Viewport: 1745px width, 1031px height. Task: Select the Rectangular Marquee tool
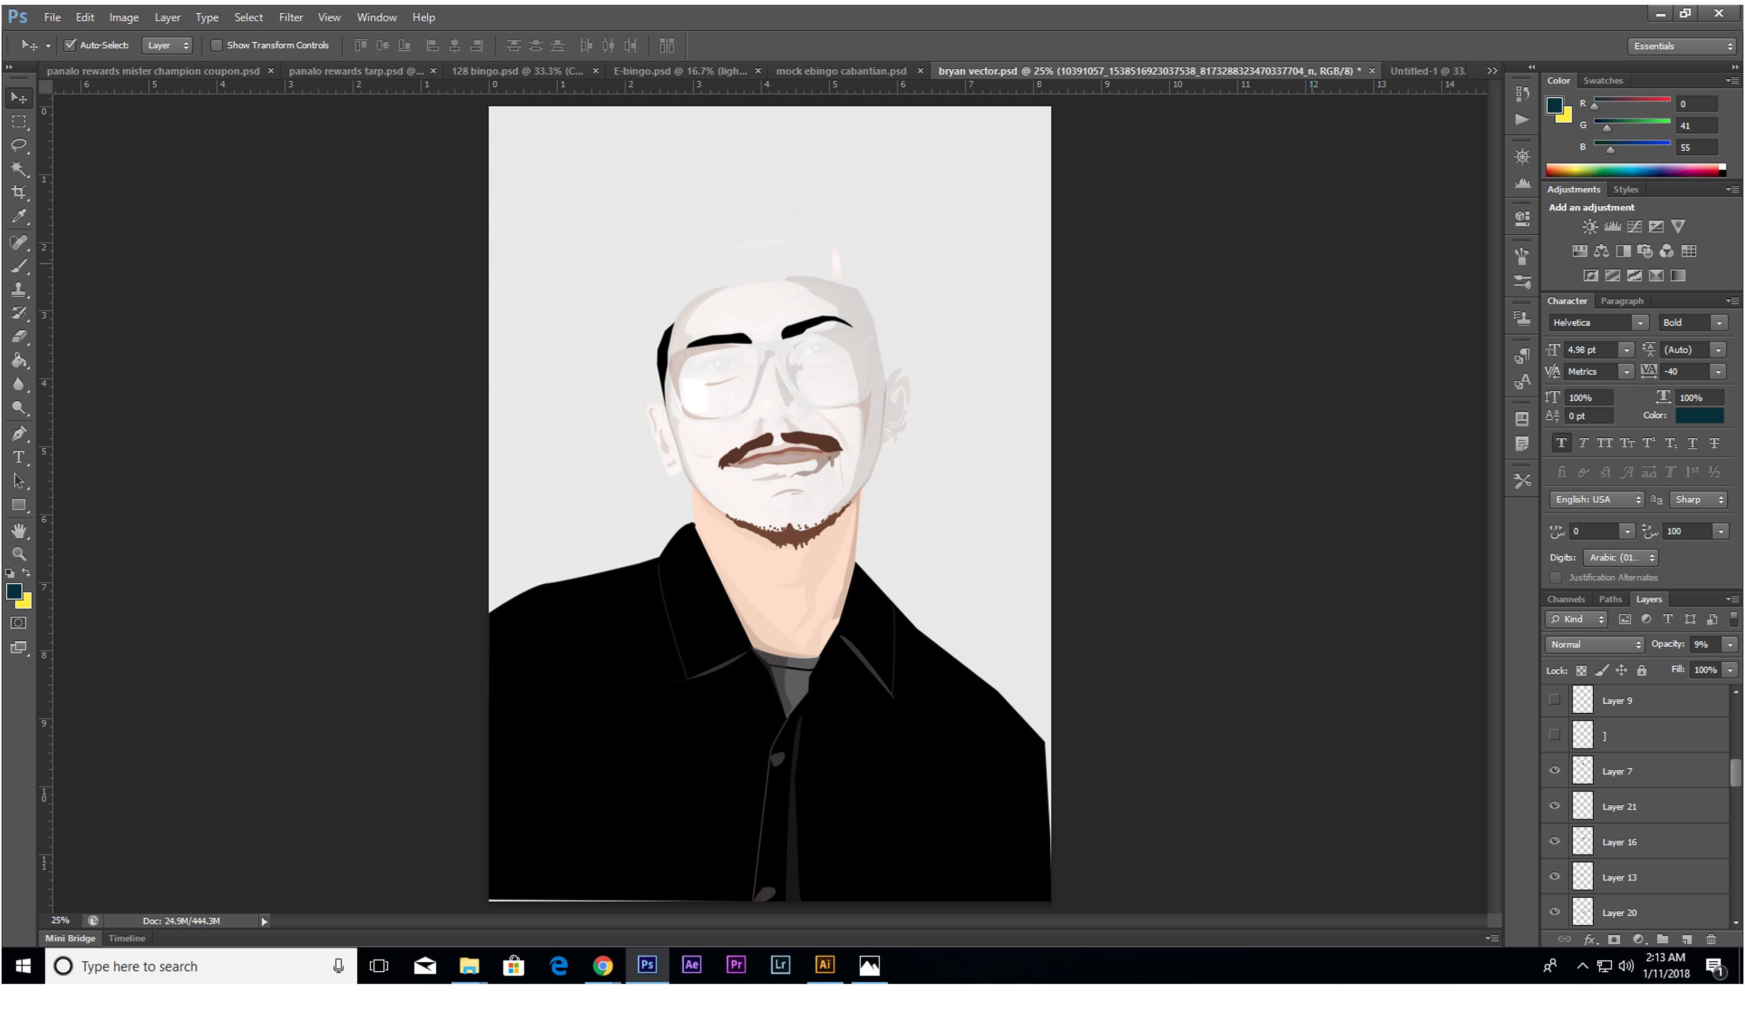click(x=20, y=122)
